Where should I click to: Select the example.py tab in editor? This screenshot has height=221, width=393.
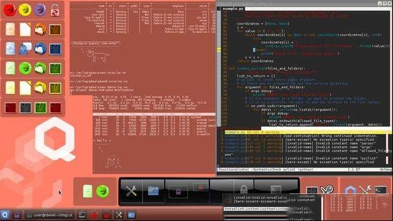click(x=233, y=9)
